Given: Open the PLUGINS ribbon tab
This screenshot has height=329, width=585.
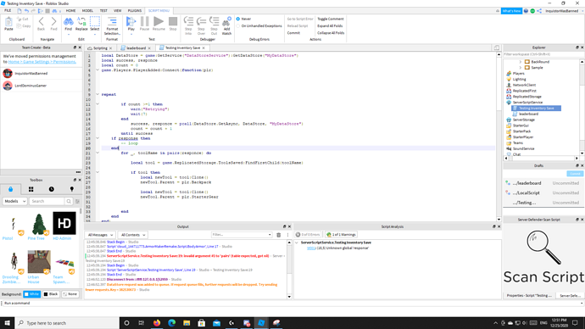Looking at the screenshot, I should pos(135,11).
